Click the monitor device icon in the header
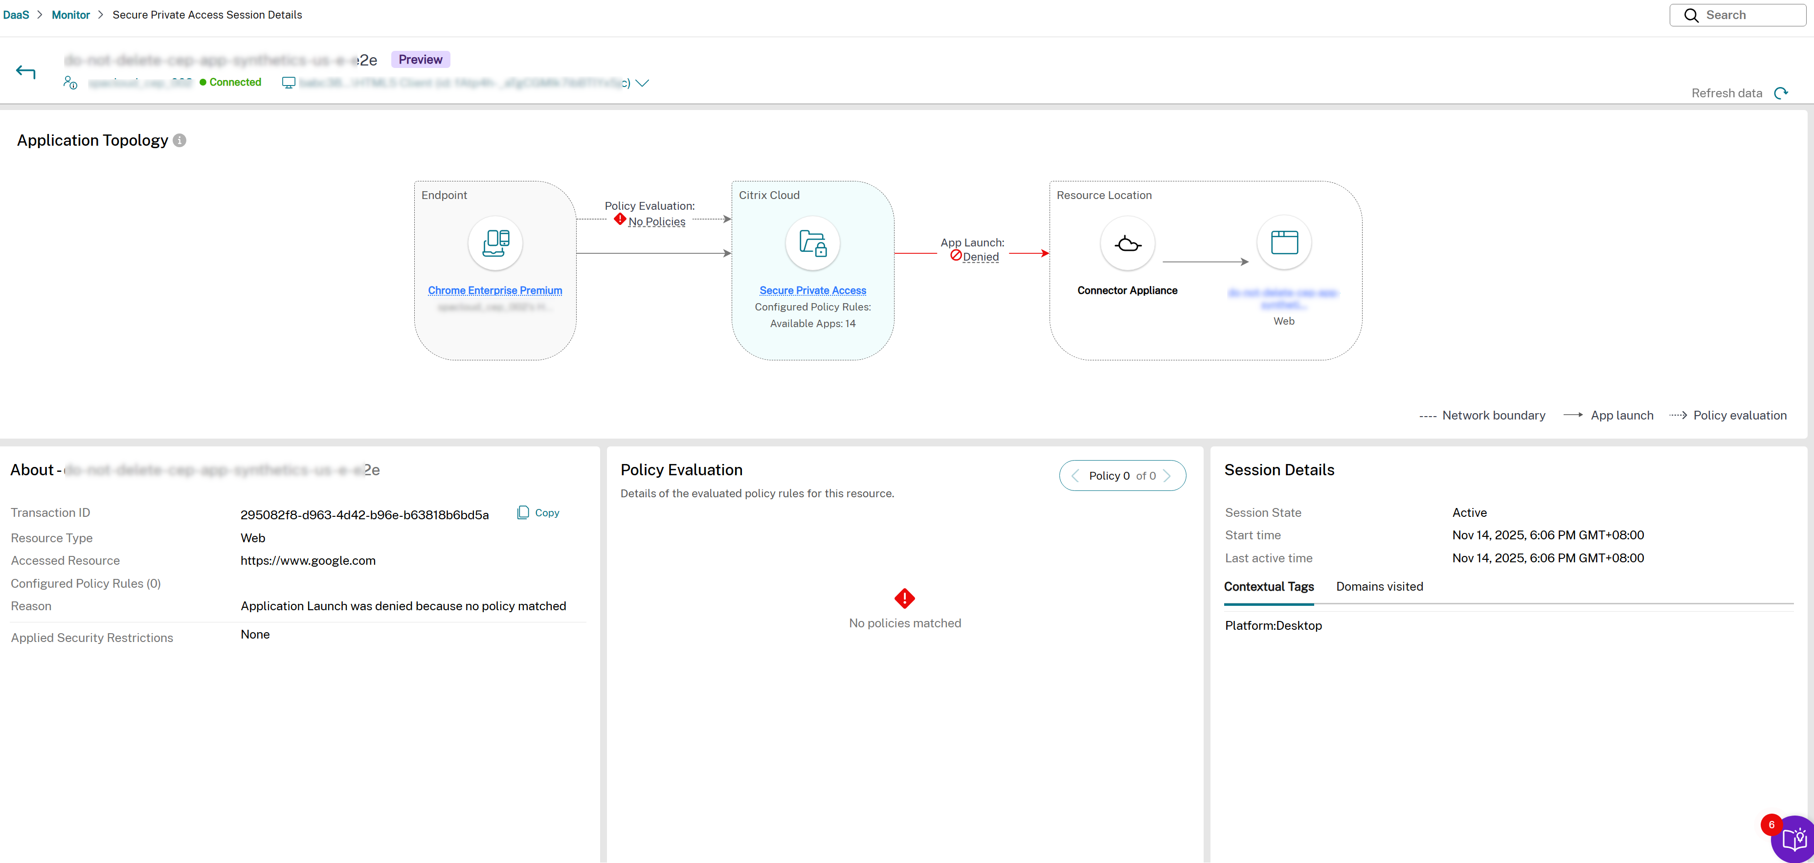The image size is (1814, 863). pos(288,82)
